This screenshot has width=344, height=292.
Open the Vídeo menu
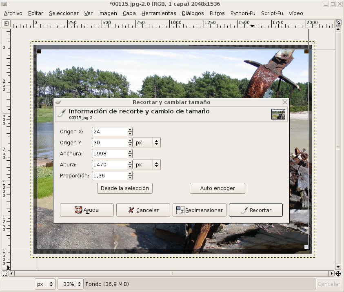(x=296, y=13)
